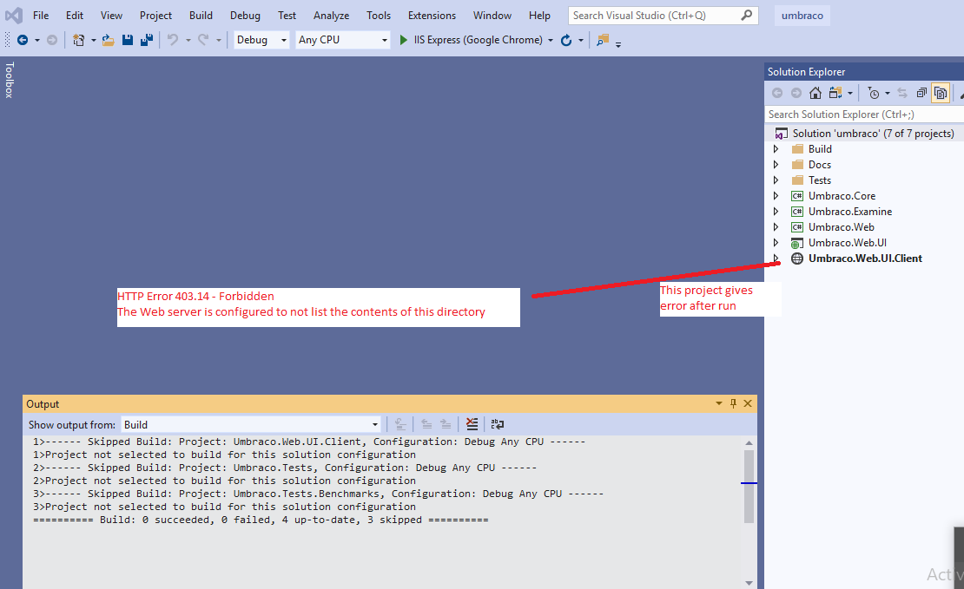Image resolution: width=964 pixels, height=589 pixels.
Task: Open the Tools menu
Action: pos(378,16)
